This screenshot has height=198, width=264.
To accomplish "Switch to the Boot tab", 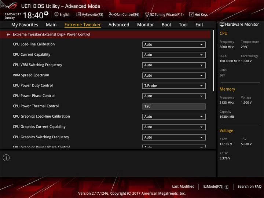I will 166,25.
